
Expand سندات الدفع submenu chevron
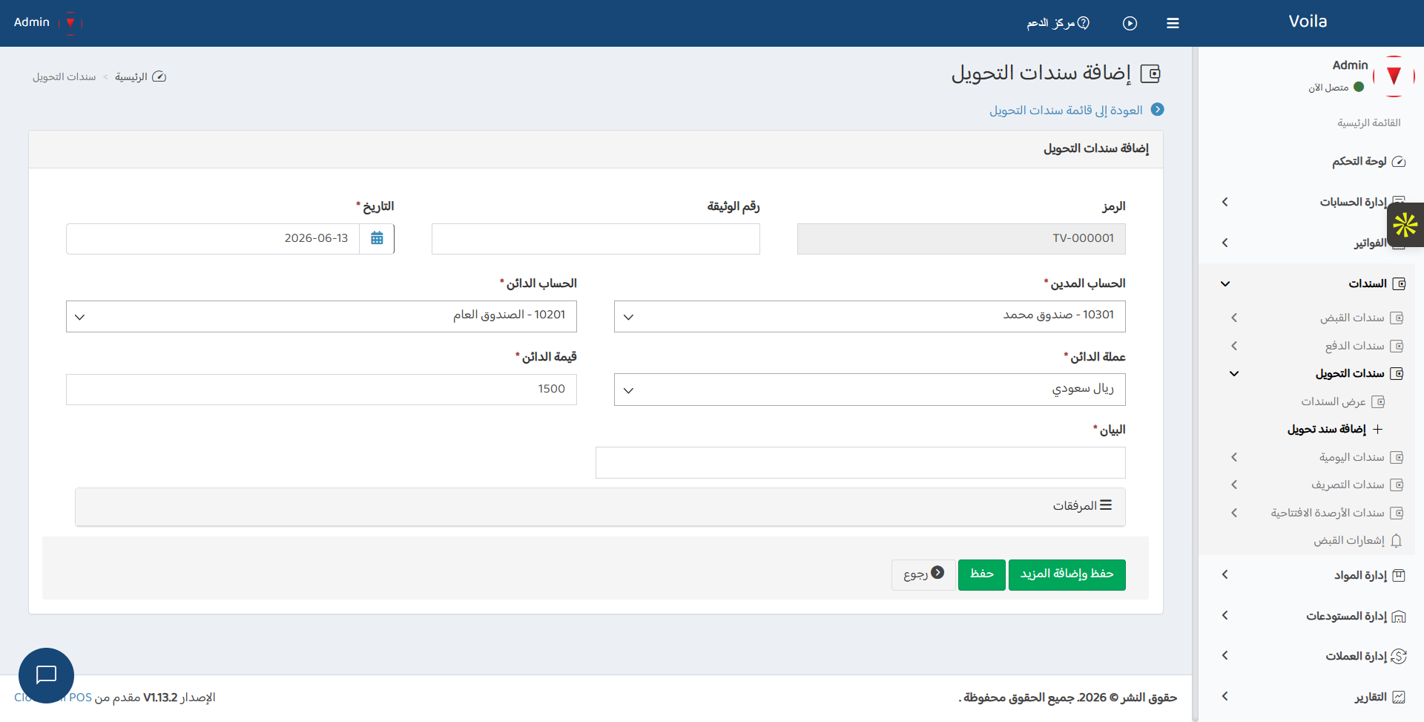coord(1234,346)
